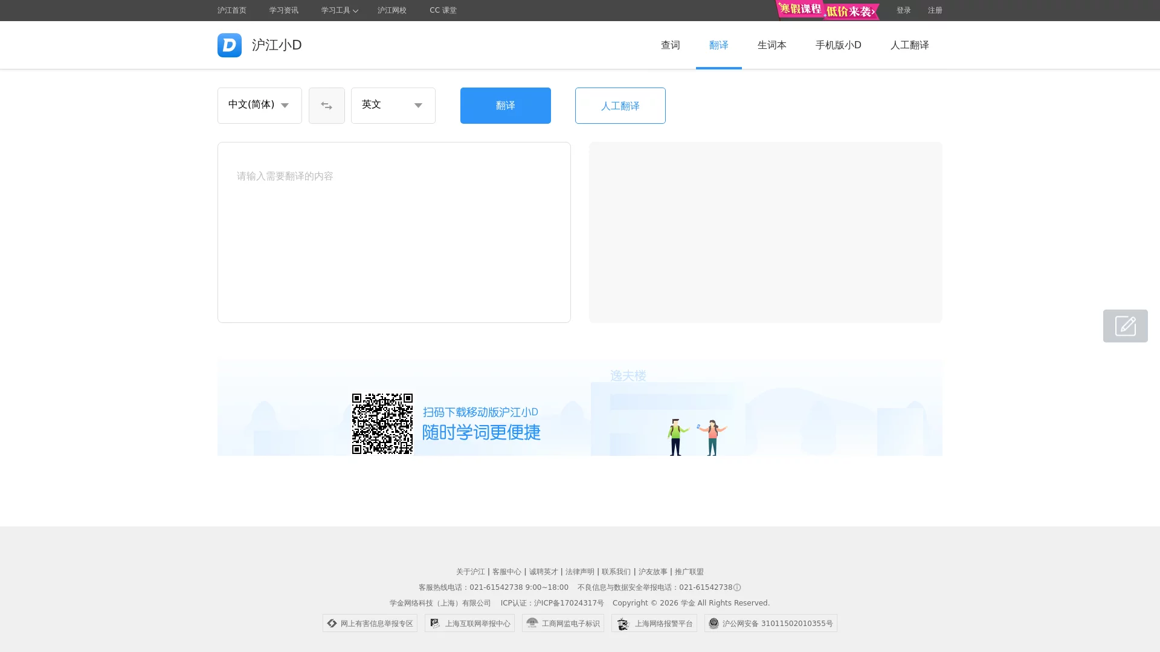Click the QR code for mobile download
This screenshot has width=1160, height=652.
(382, 423)
